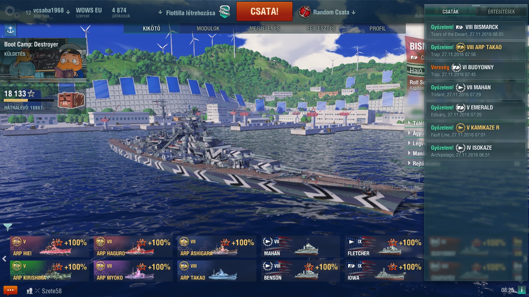Click the info icon beside the clock

(x=521, y=290)
